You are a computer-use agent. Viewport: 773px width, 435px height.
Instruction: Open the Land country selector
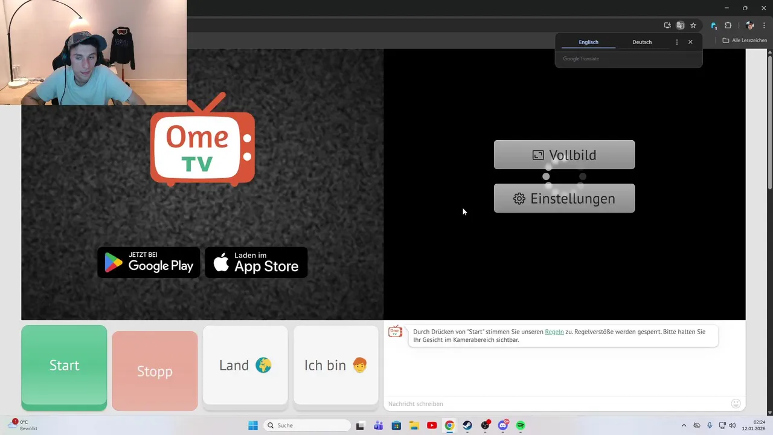(245, 366)
